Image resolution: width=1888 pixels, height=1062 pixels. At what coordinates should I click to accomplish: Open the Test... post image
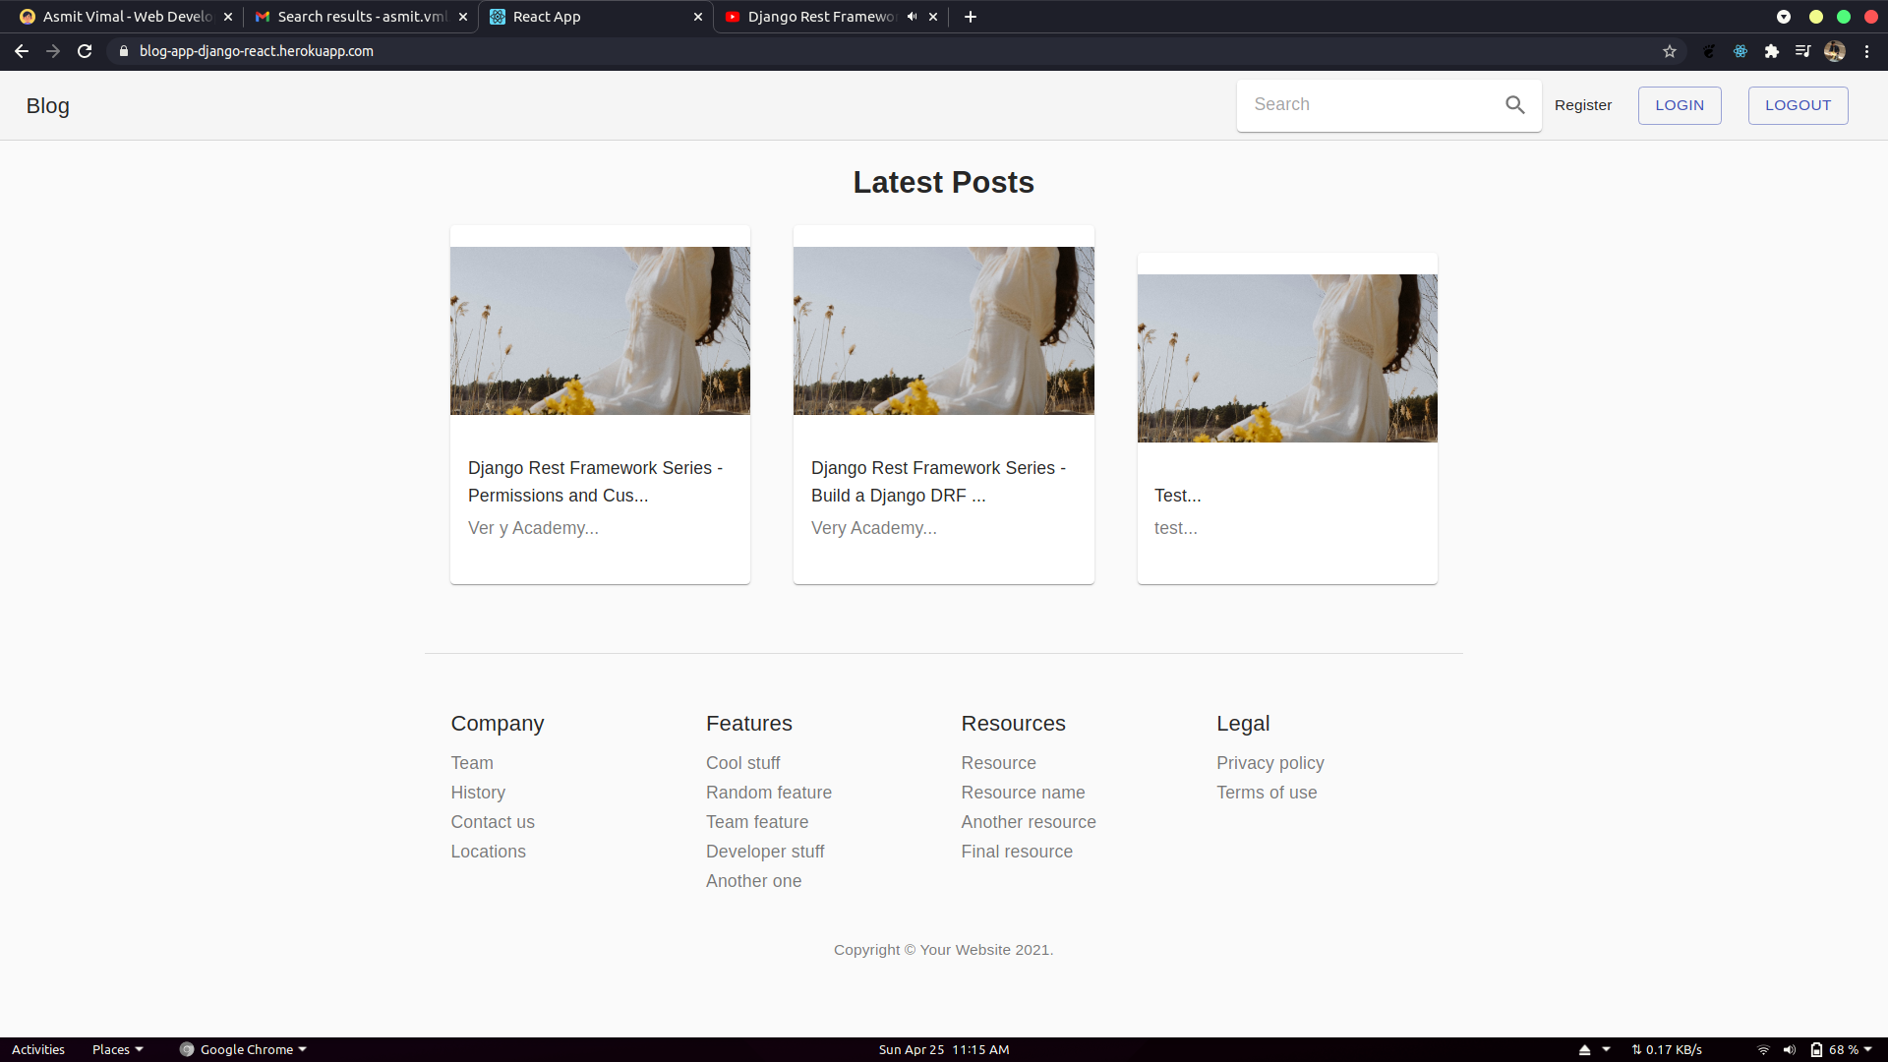(1287, 358)
